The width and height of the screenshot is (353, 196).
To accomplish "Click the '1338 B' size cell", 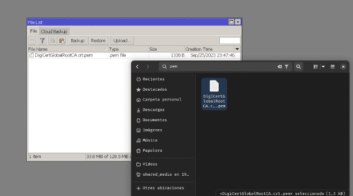I will (x=178, y=56).
